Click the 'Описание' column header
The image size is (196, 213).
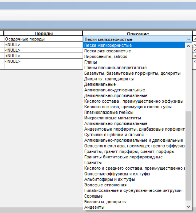pos(138,33)
